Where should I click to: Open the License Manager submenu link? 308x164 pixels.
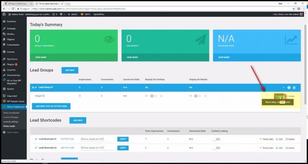click(11, 117)
